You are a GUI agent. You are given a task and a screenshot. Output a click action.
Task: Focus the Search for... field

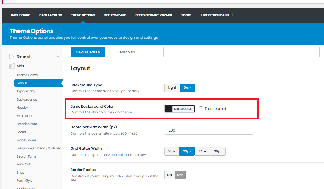[139, 52]
